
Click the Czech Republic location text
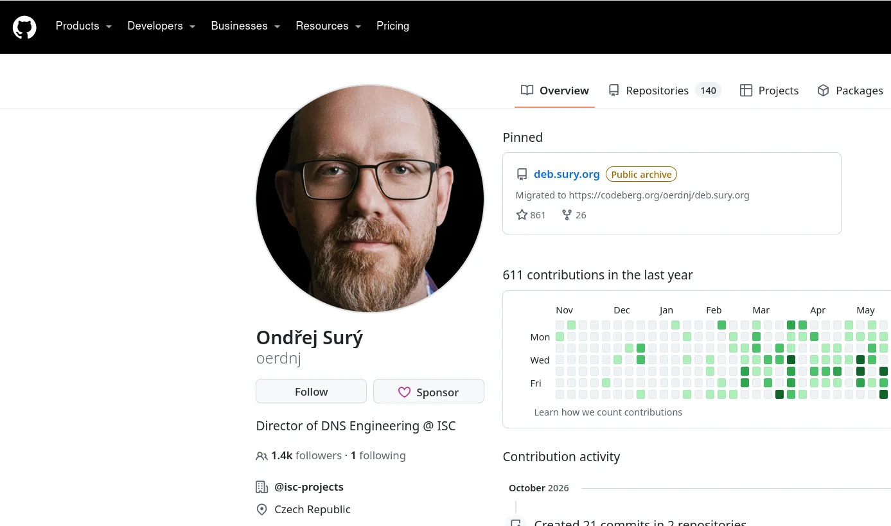tap(312, 509)
